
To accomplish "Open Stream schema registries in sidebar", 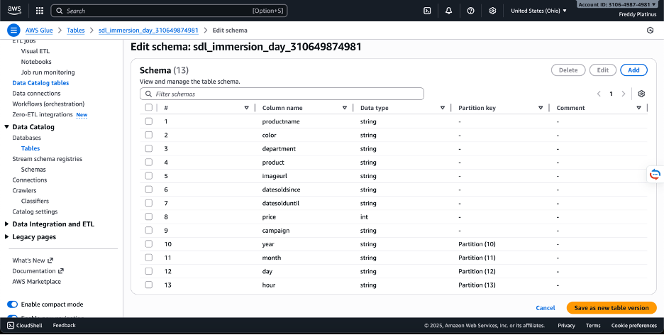I will click(48, 159).
